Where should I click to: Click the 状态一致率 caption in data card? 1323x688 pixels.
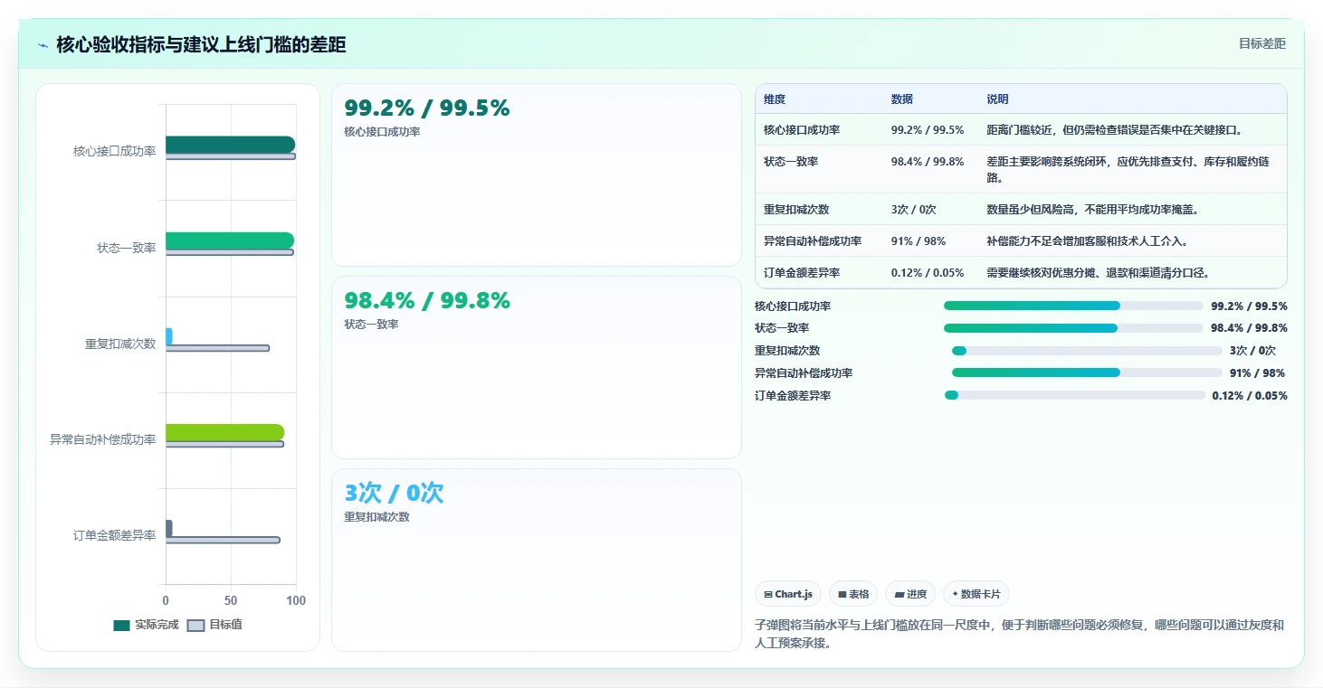(x=371, y=325)
